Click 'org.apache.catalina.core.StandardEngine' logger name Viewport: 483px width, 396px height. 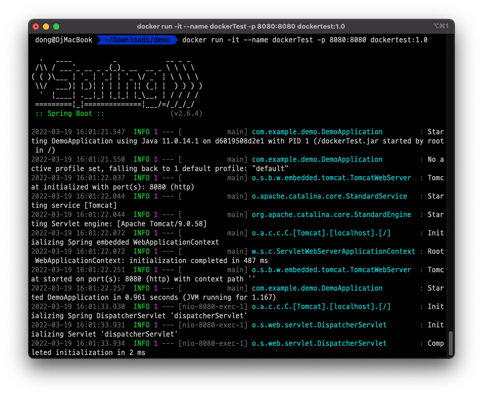coord(331,215)
